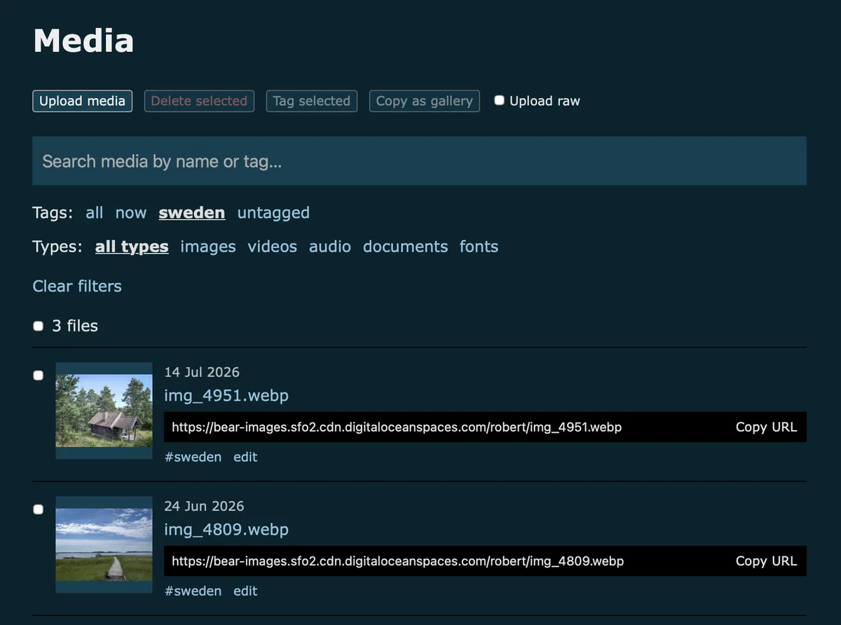Filter types to documents
Screen dimensions: 841x625
(405, 247)
